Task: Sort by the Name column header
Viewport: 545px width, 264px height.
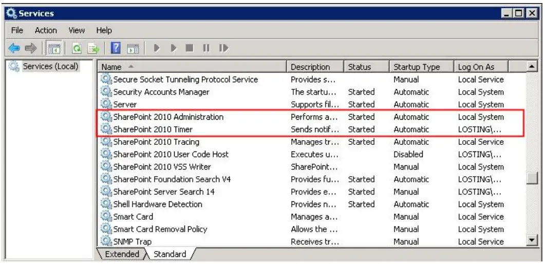Action: 193,67
